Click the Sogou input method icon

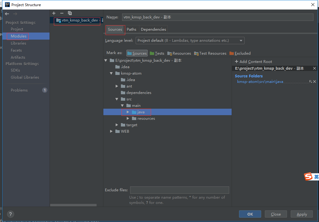coord(309,177)
